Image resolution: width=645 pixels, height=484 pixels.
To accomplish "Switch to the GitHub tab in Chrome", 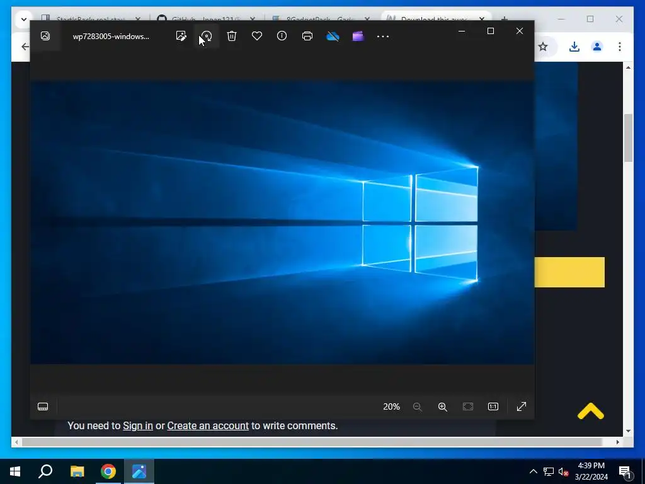I will tap(207, 18).
